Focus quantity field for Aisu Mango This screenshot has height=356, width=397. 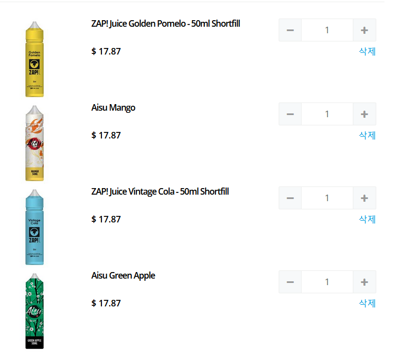pos(327,114)
